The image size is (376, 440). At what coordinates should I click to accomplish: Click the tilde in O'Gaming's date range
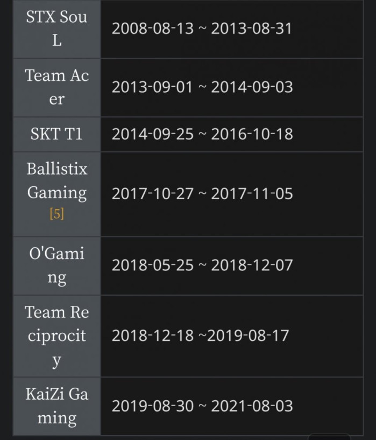(x=202, y=266)
